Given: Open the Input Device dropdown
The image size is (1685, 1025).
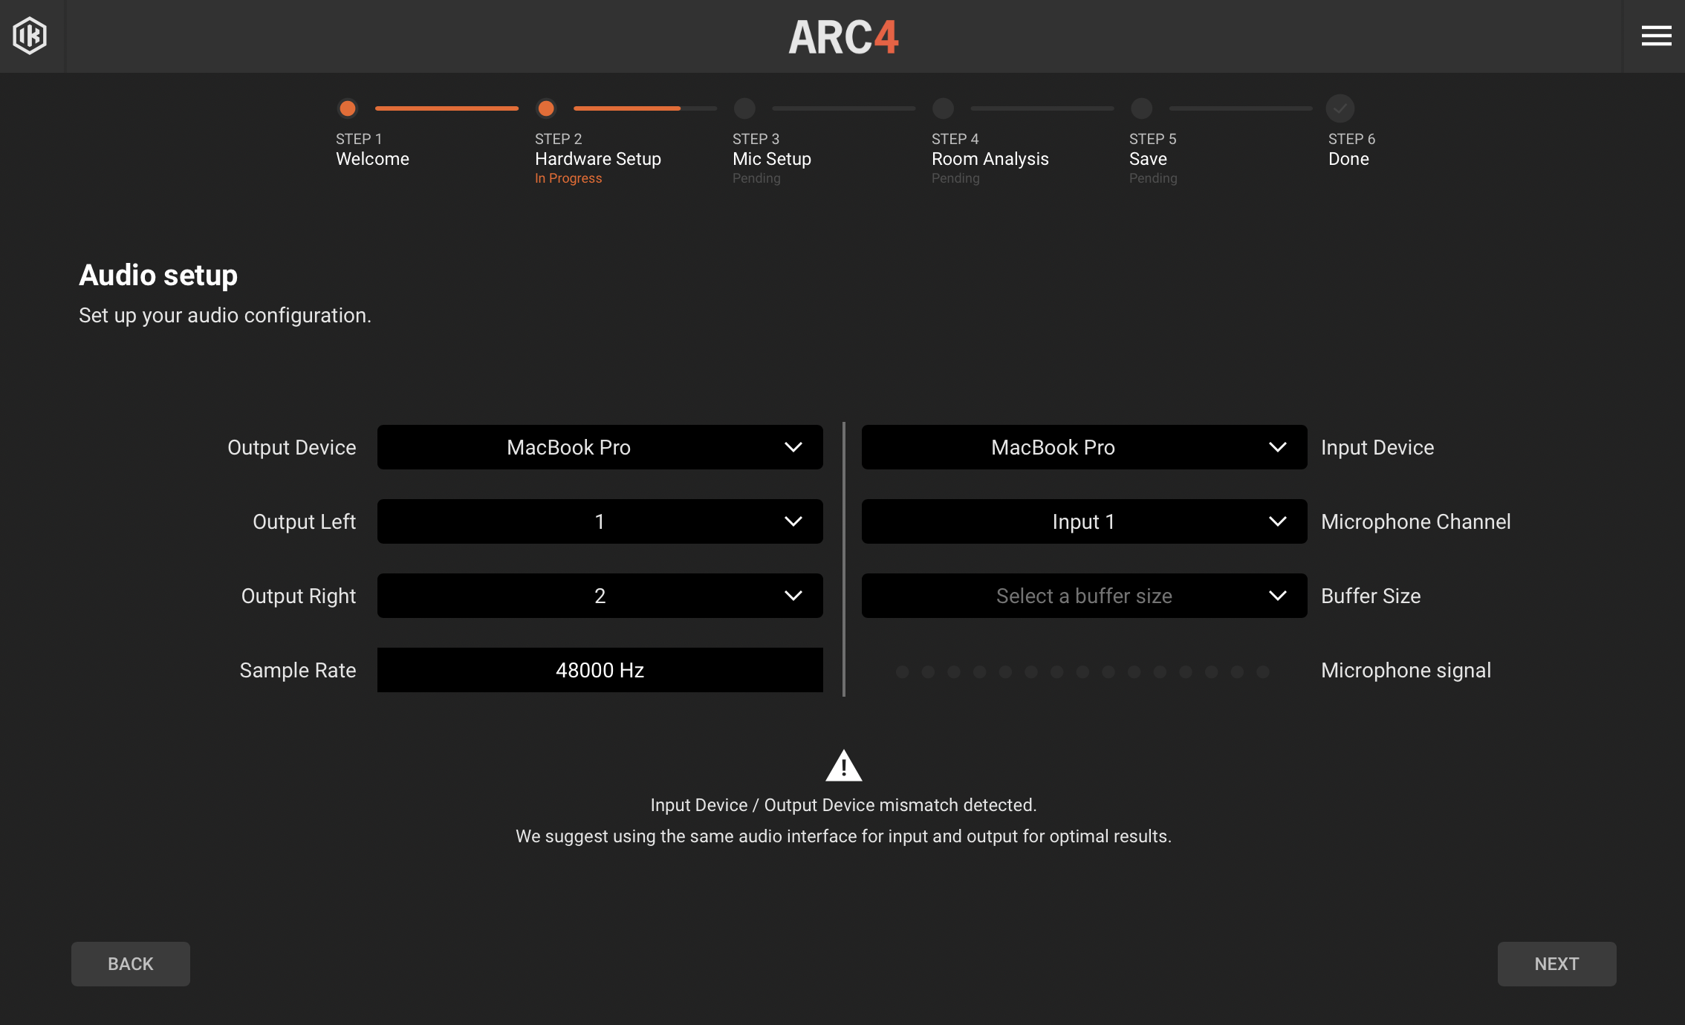Looking at the screenshot, I should [x=1084, y=447].
